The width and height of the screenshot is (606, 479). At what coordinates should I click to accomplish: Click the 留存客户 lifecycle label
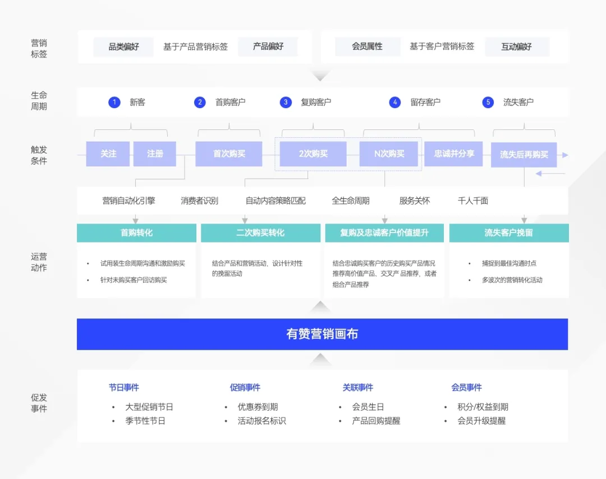425,103
